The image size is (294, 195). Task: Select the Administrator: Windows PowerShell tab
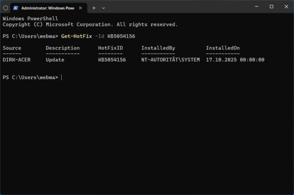coord(49,8)
